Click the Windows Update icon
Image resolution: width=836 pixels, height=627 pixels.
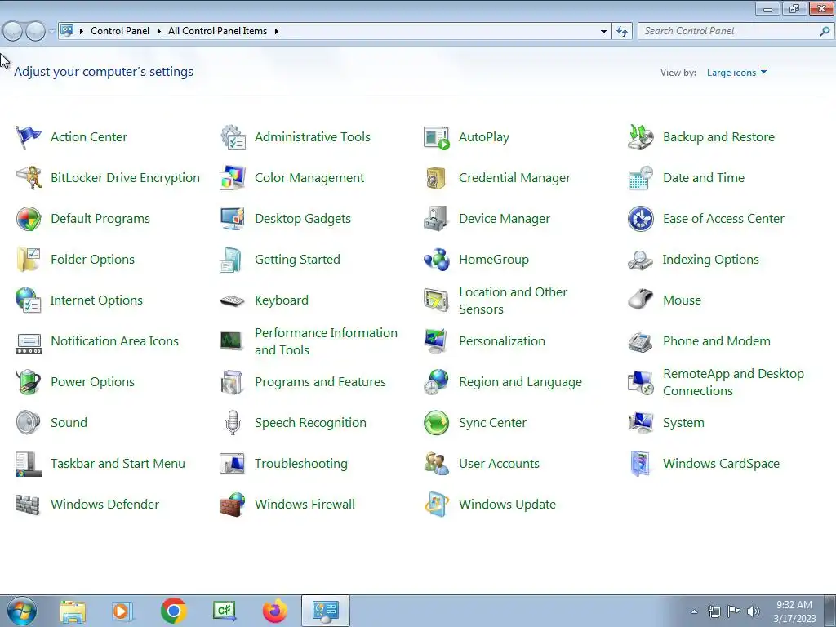tap(437, 505)
